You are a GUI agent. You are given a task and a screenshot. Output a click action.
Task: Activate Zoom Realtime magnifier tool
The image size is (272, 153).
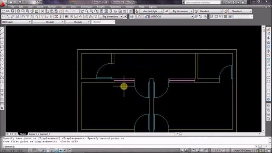click(87, 11)
